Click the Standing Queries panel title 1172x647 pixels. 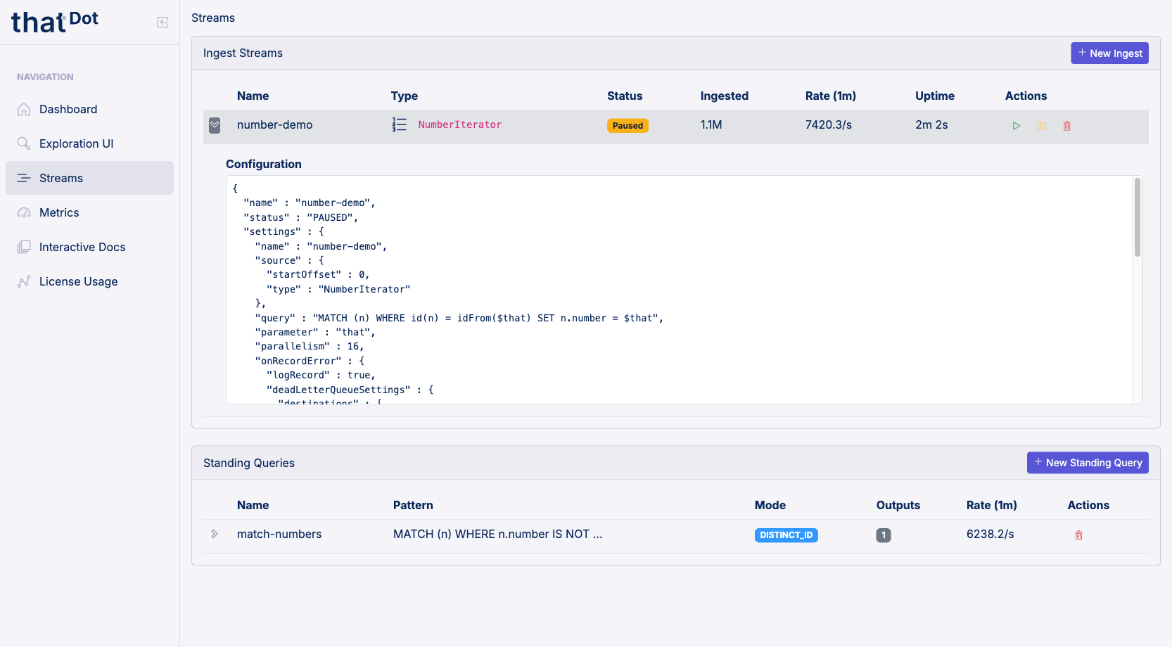249,463
